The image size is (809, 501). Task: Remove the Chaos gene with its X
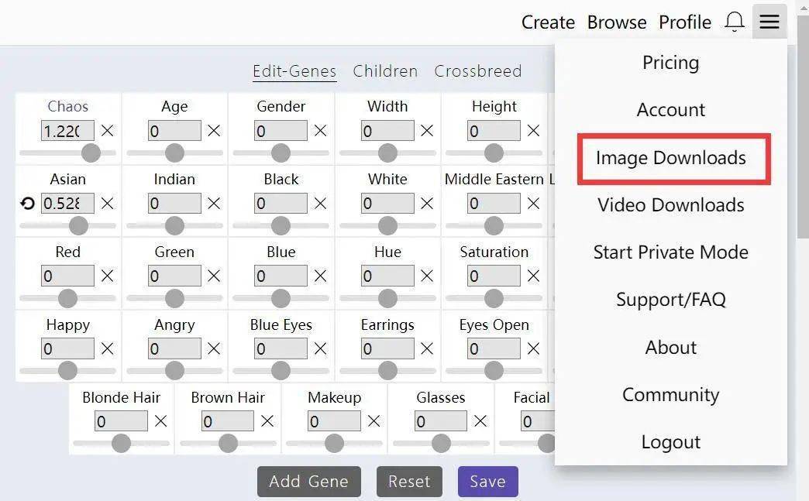[107, 131]
